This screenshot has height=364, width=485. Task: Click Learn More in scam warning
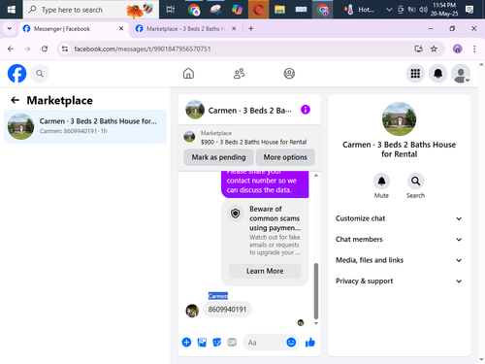pos(265,271)
